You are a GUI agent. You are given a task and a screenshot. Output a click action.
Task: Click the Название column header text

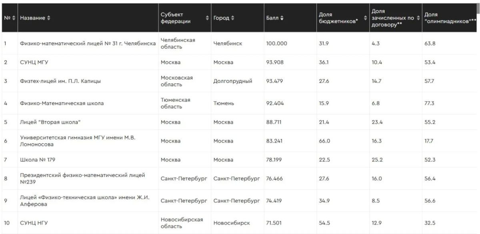click(33, 18)
